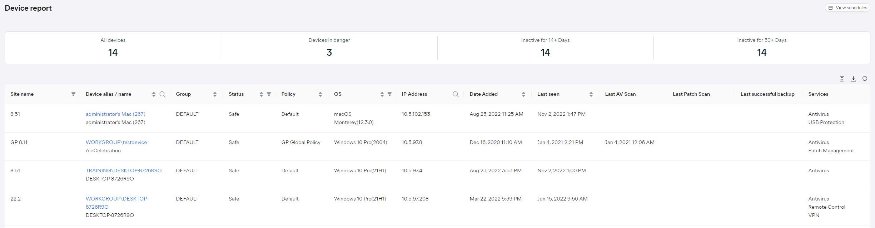
Task: Click the USB Protection service entry
Action: 826,122
